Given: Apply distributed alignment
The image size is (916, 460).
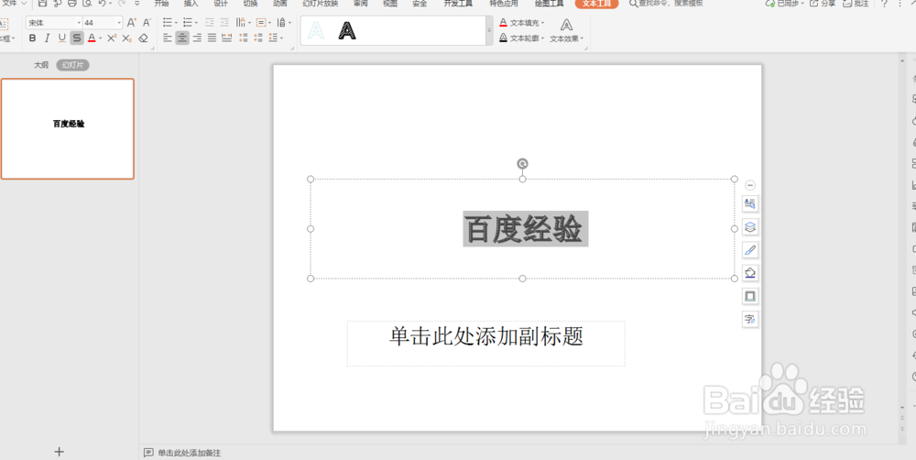Looking at the screenshot, I should coord(226,38).
